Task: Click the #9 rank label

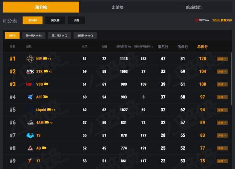Action: (12, 161)
